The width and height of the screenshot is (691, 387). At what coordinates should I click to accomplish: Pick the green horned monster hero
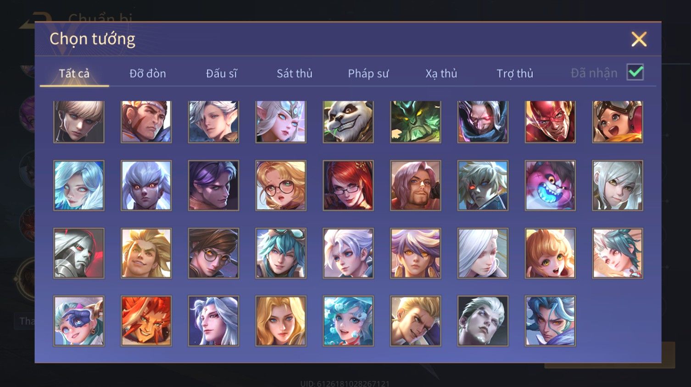(x=416, y=122)
